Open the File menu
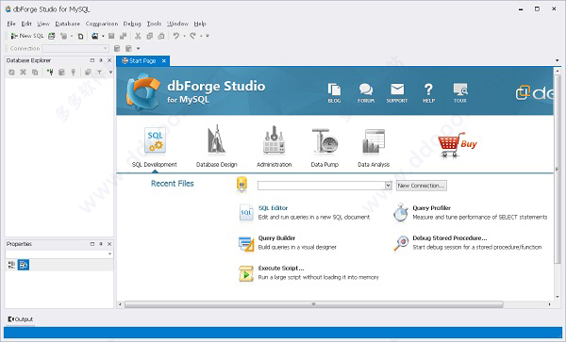The image size is (566, 342). tap(11, 24)
